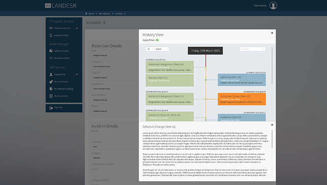
Task: Click the Home Dashboard gauge icon
Action: [x=50, y=28]
